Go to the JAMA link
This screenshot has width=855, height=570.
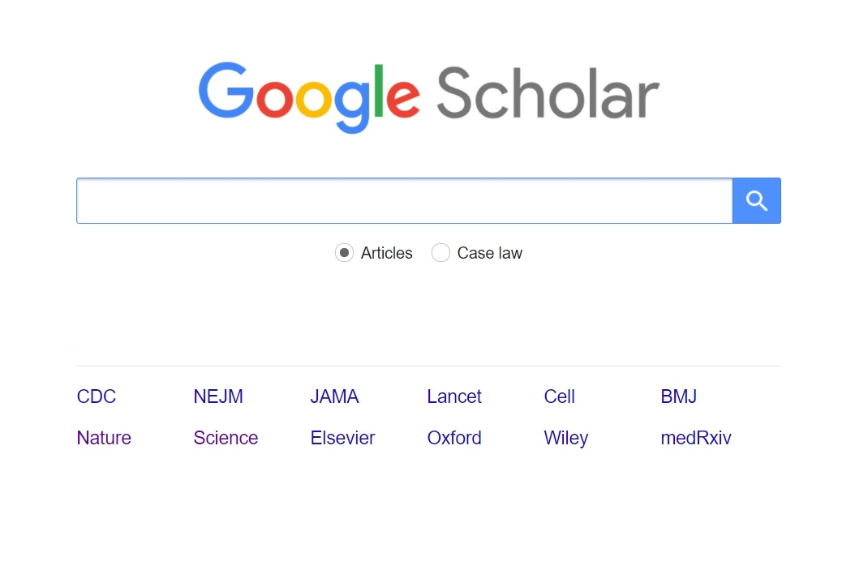point(334,396)
